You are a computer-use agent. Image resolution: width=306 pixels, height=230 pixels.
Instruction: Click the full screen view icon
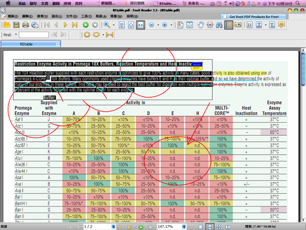pos(189,25)
